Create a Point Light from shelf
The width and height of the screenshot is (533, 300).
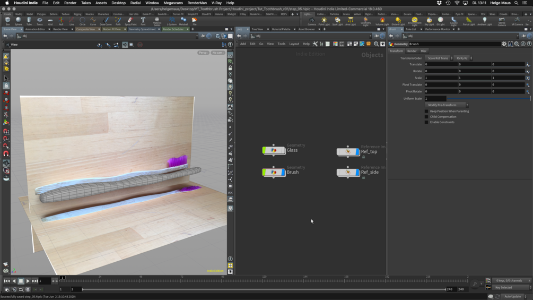pyautogui.click(x=324, y=21)
